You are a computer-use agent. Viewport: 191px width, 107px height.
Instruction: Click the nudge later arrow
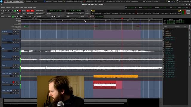93,17
